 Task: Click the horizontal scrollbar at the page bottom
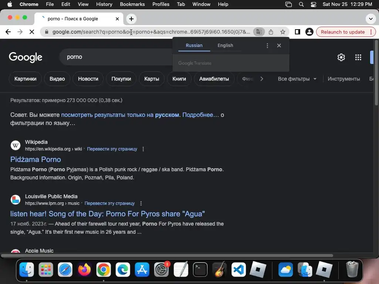pyautogui.click(x=167, y=256)
